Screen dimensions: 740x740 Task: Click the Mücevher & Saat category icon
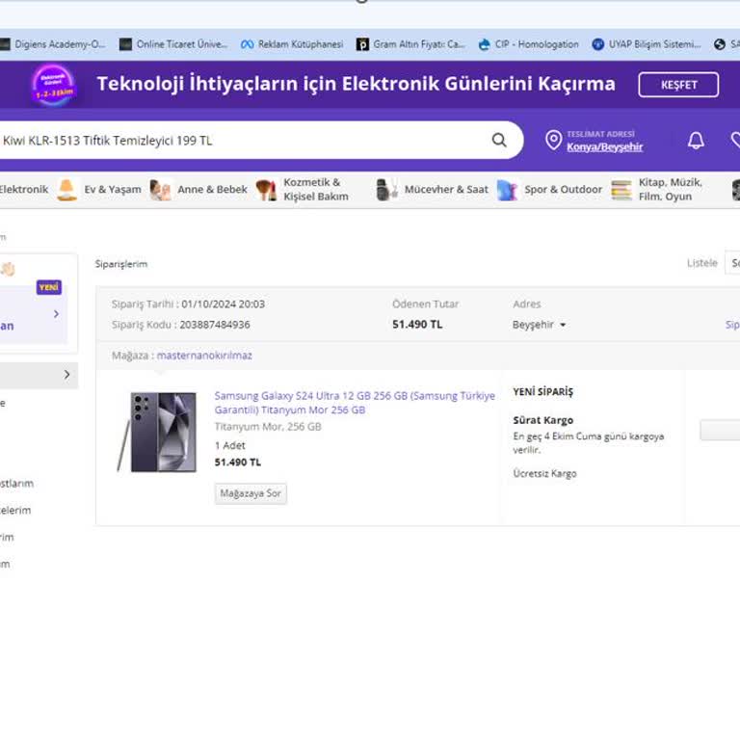coord(387,190)
